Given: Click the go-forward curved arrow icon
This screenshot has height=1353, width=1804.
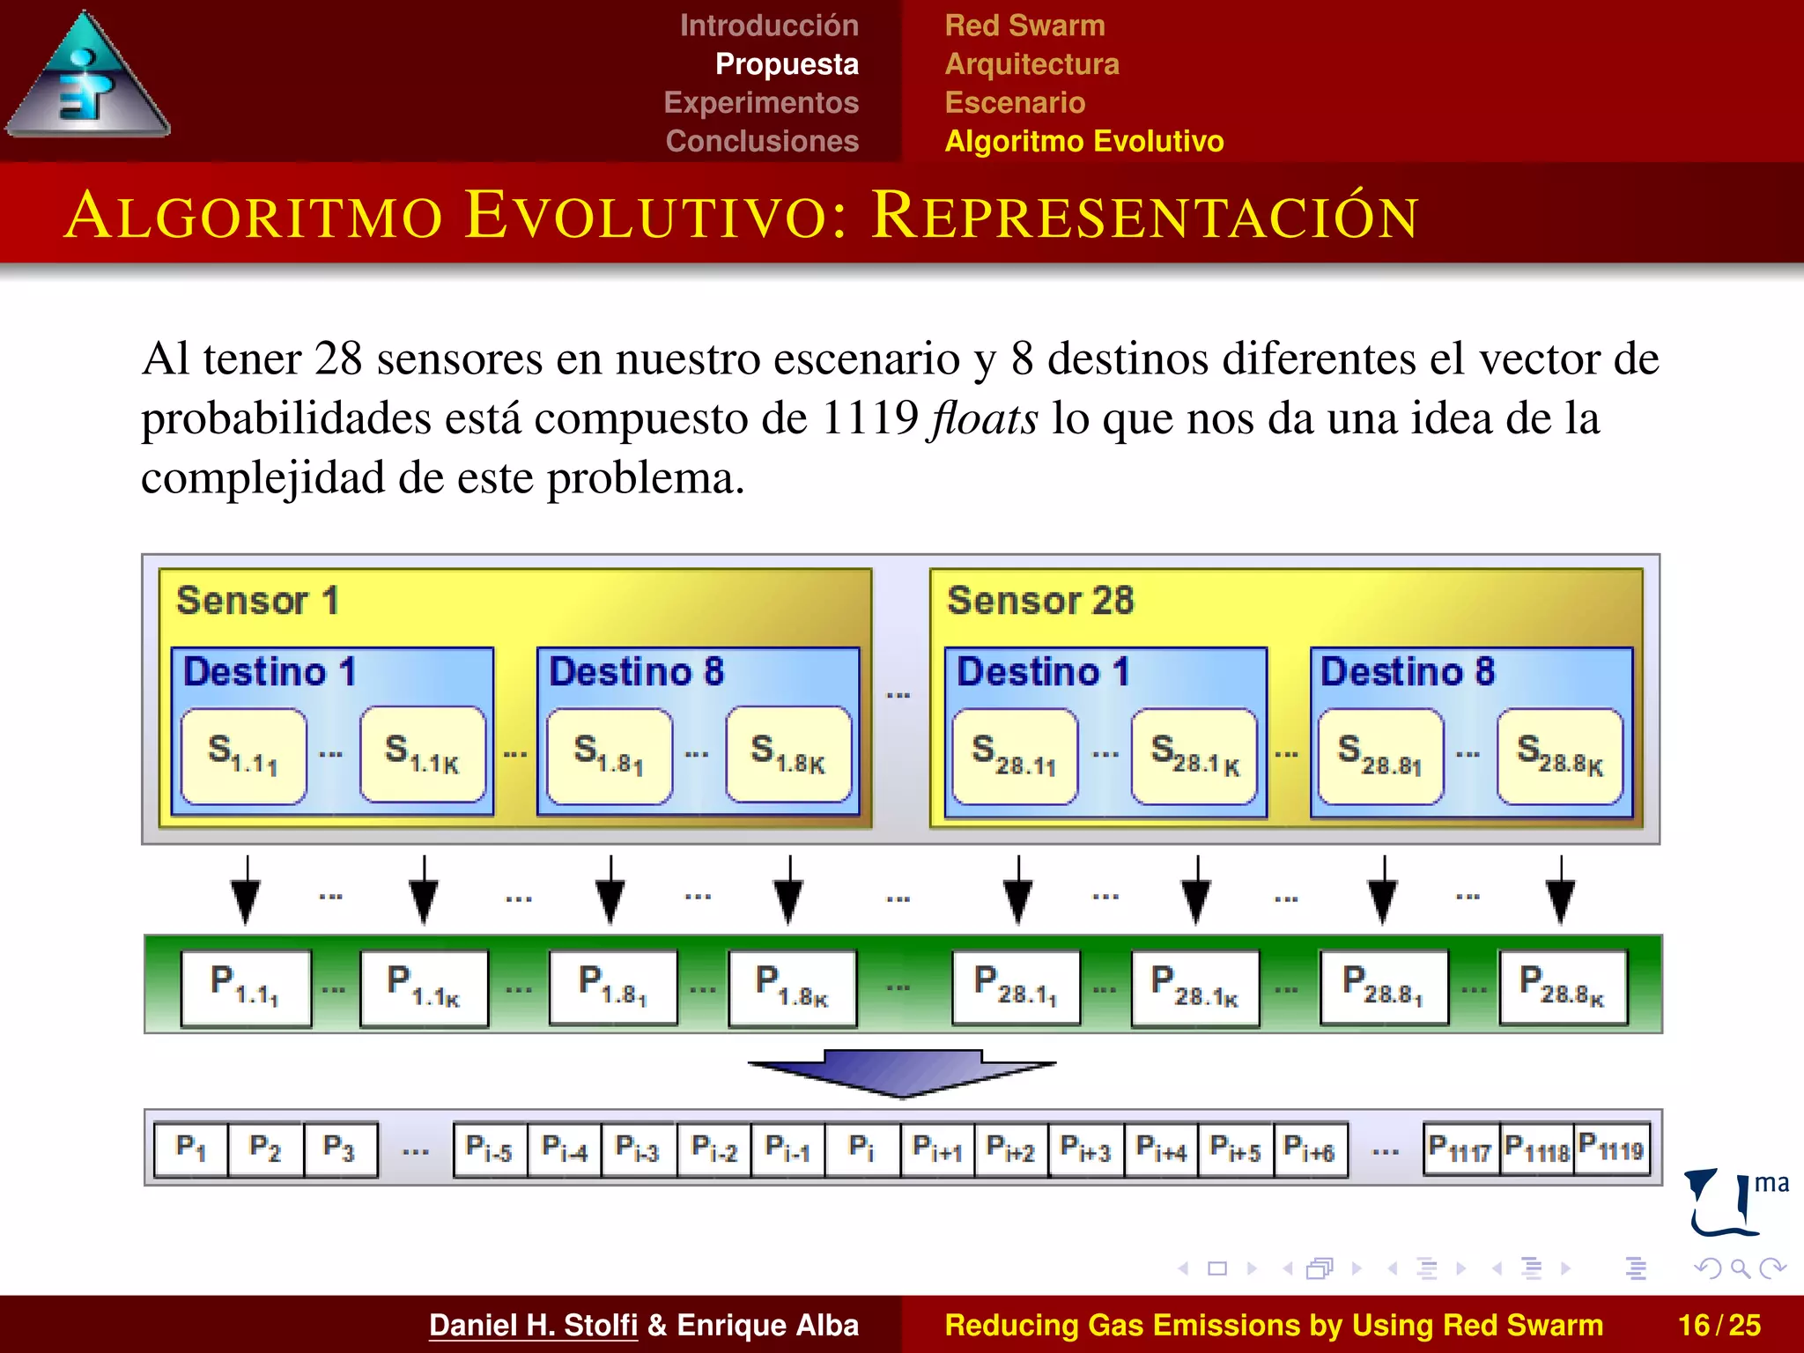Looking at the screenshot, I should tap(1772, 1268).
